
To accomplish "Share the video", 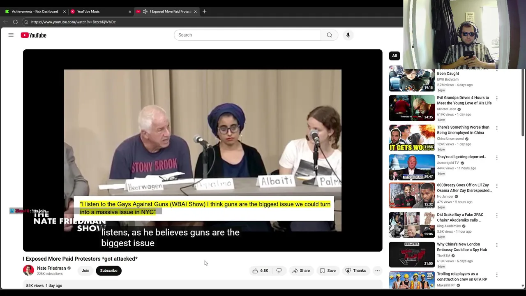I will point(301,271).
